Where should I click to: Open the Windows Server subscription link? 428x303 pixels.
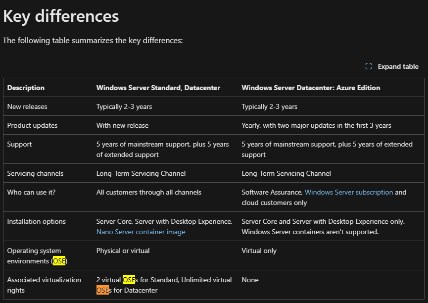point(348,192)
